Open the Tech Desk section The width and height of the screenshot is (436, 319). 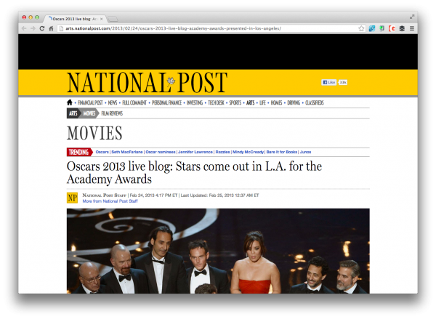click(216, 102)
